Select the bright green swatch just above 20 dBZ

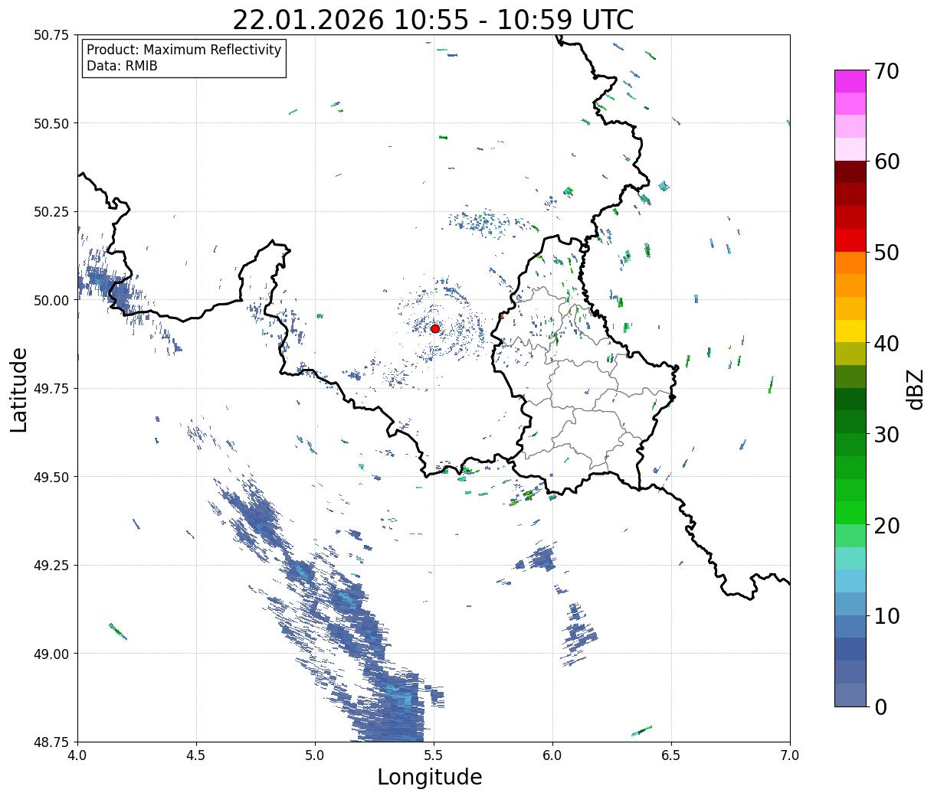coord(850,513)
